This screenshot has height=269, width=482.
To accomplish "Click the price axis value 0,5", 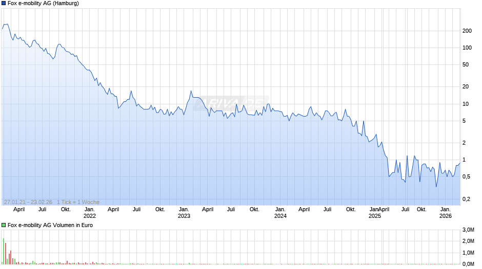I will pyautogui.click(x=466, y=176).
